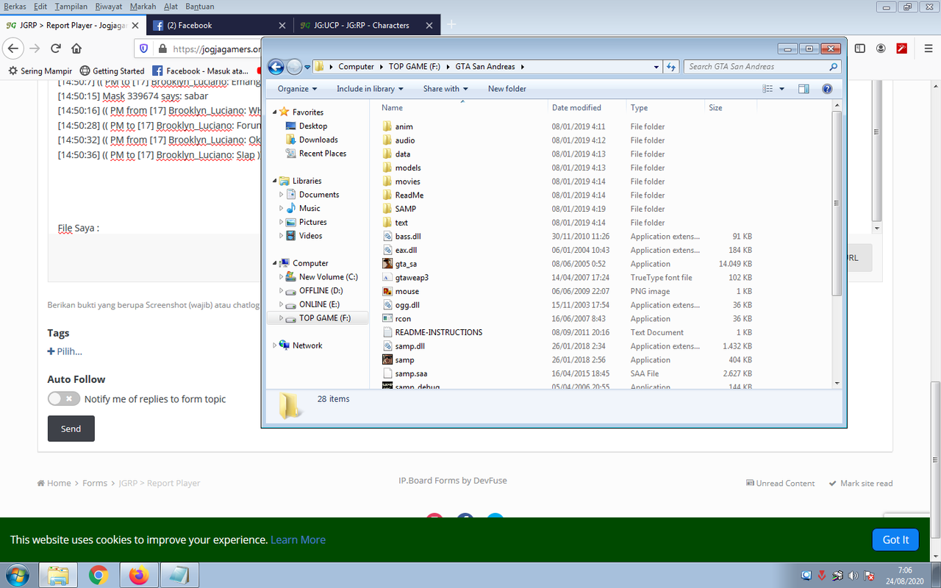Click the Explorer taskbar icon

[58, 575]
